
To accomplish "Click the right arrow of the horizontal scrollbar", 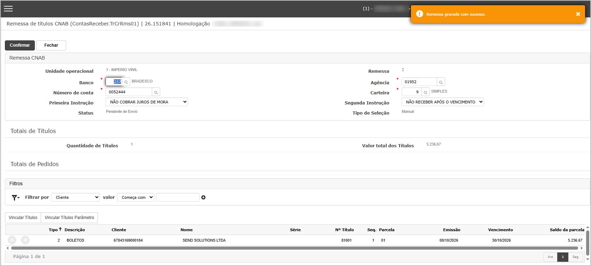I will pyautogui.click(x=582, y=248).
